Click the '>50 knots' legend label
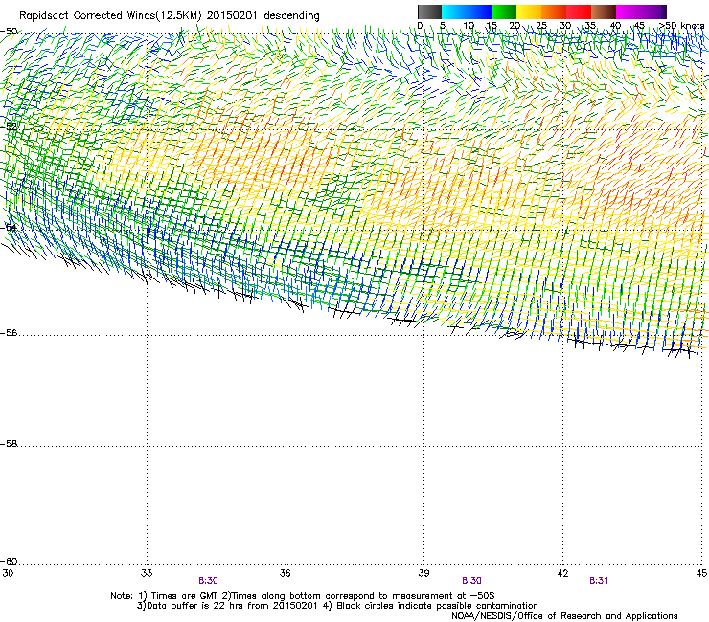The width and height of the screenshot is (709, 622). tap(681, 26)
